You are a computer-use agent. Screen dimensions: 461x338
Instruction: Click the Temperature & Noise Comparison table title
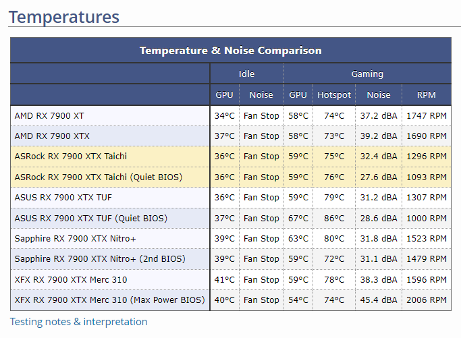pos(230,51)
